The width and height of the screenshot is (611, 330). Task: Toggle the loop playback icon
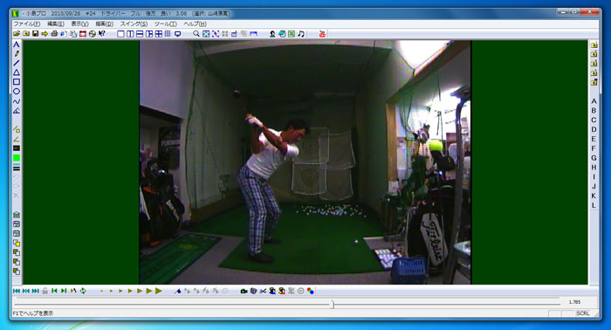click(x=83, y=291)
